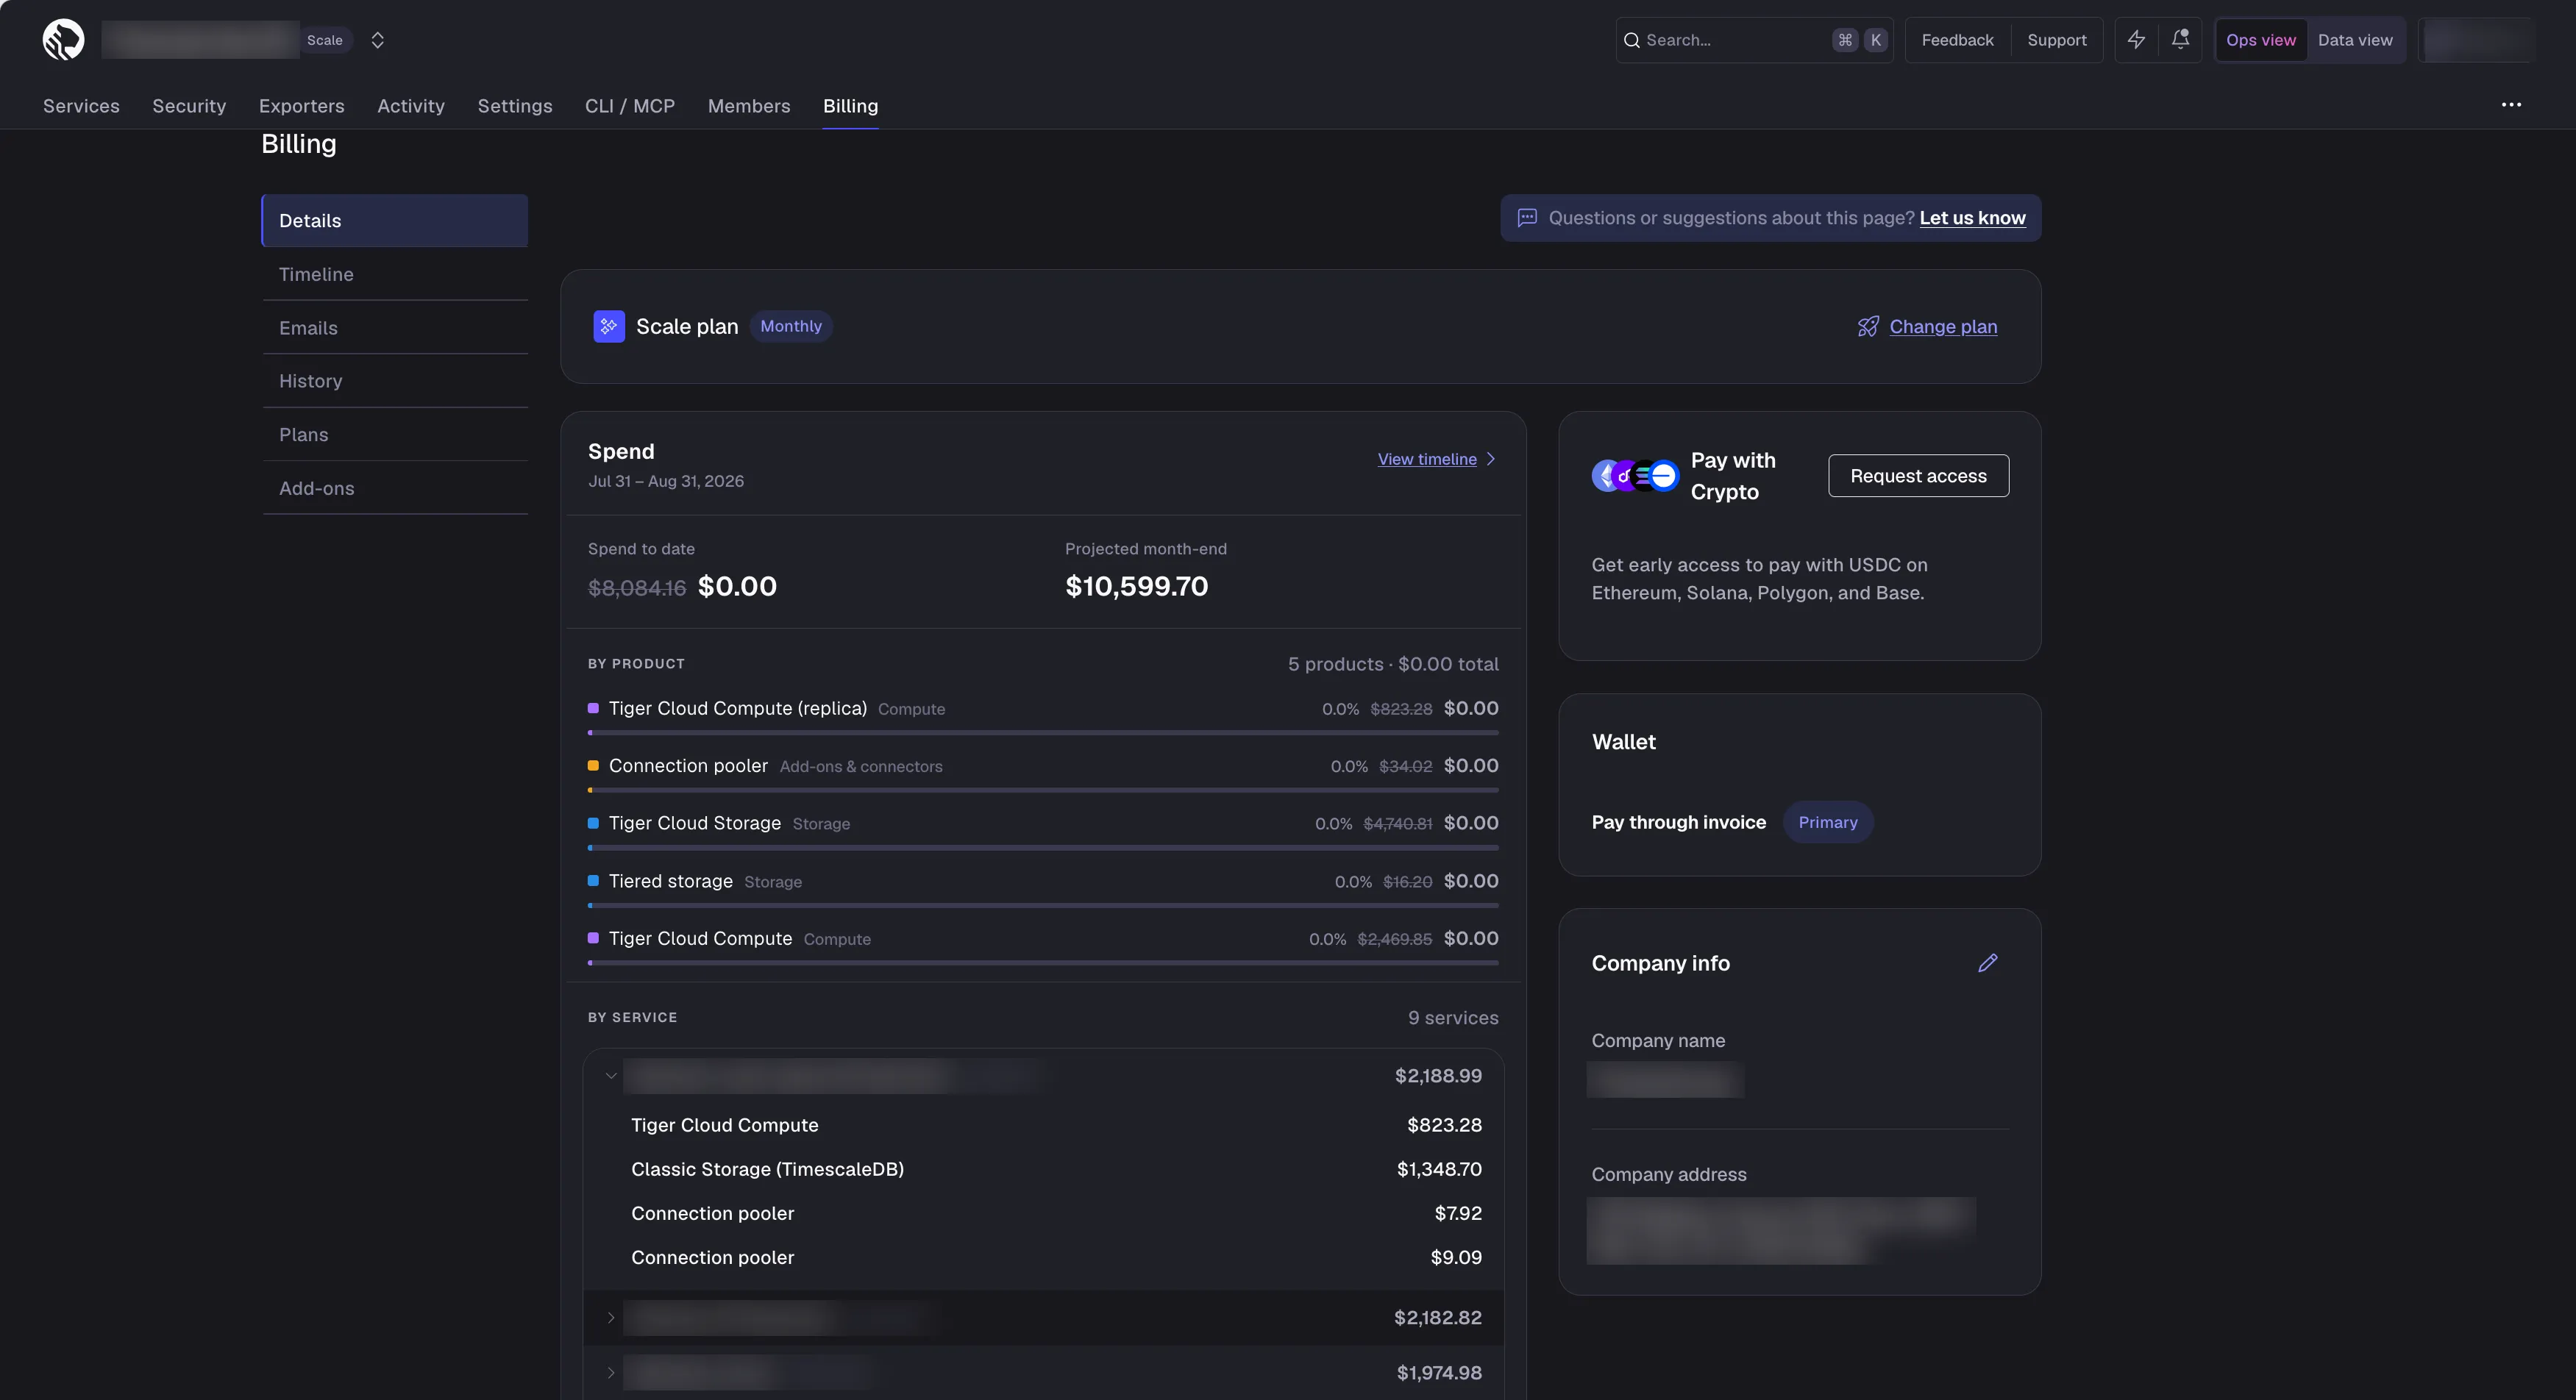Click the chevron next to View timeline
Viewport: 2576px width, 1400px height.
pos(1491,459)
